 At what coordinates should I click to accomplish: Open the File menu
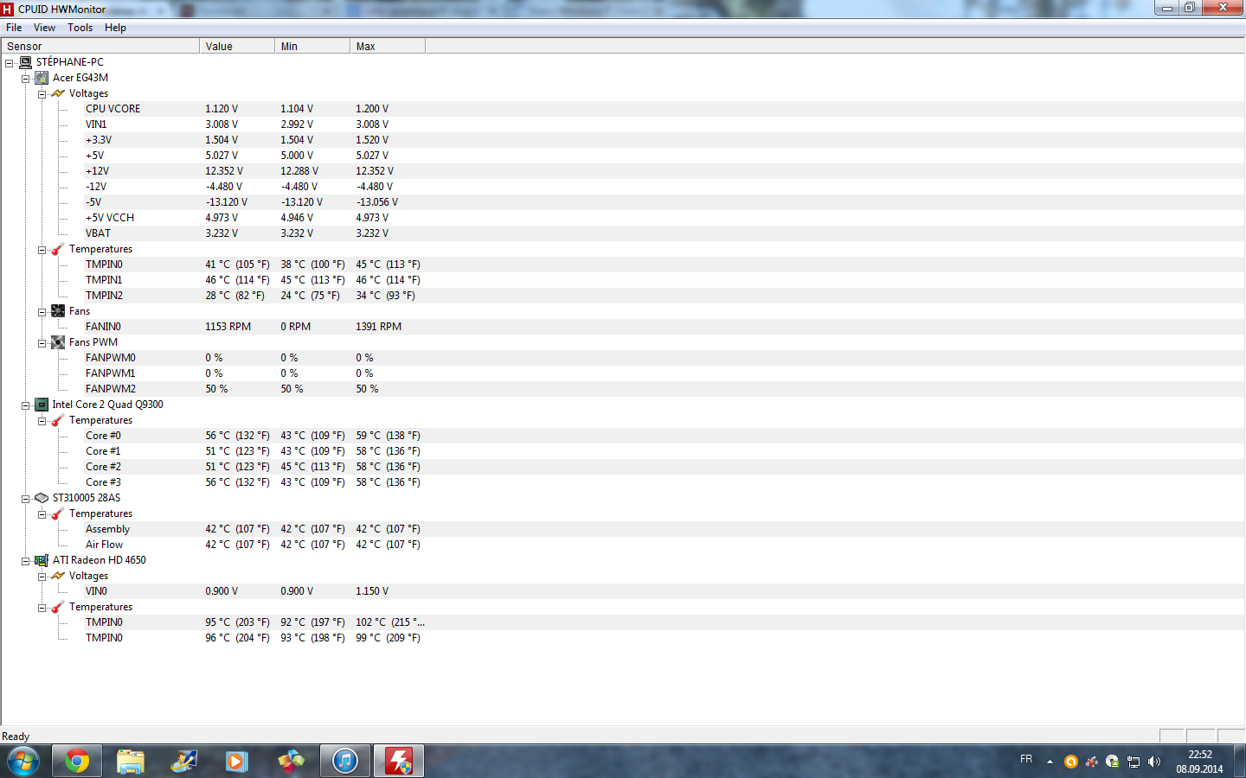pos(14,28)
